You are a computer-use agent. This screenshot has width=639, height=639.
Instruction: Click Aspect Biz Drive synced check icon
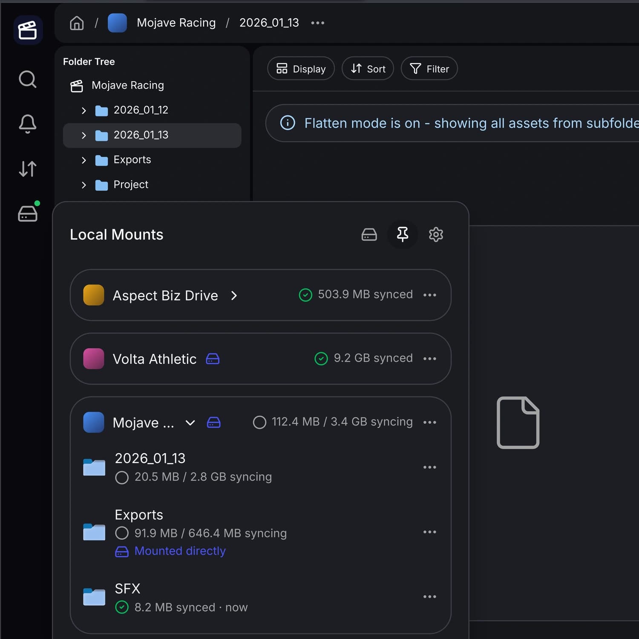pos(305,295)
